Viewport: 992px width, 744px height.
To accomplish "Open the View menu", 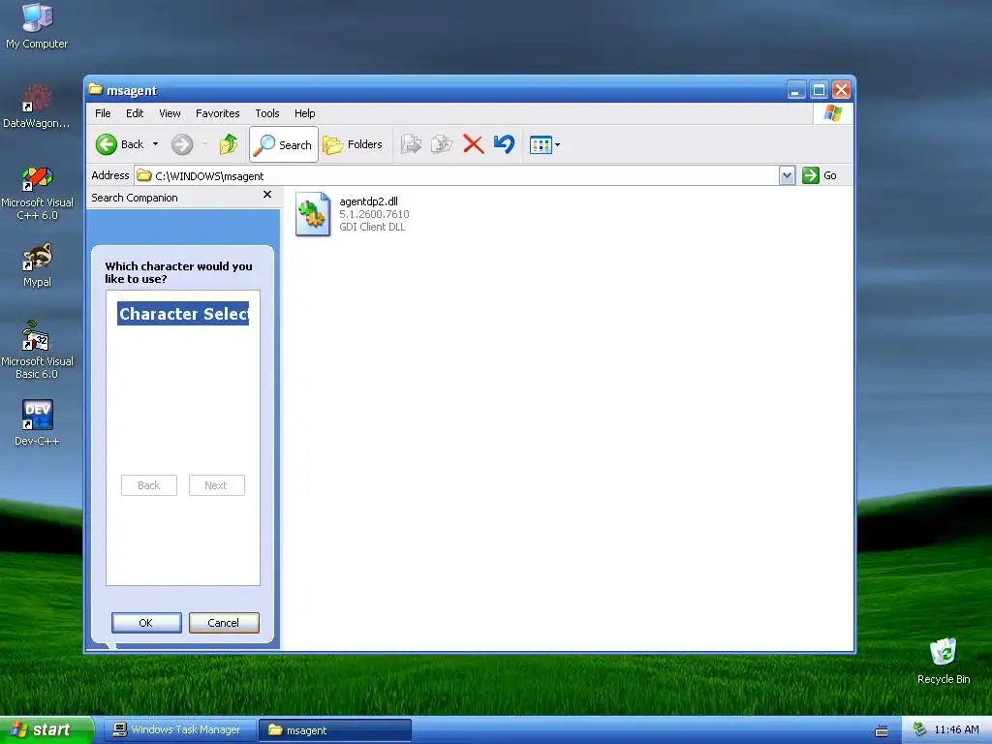I will 170,114.
